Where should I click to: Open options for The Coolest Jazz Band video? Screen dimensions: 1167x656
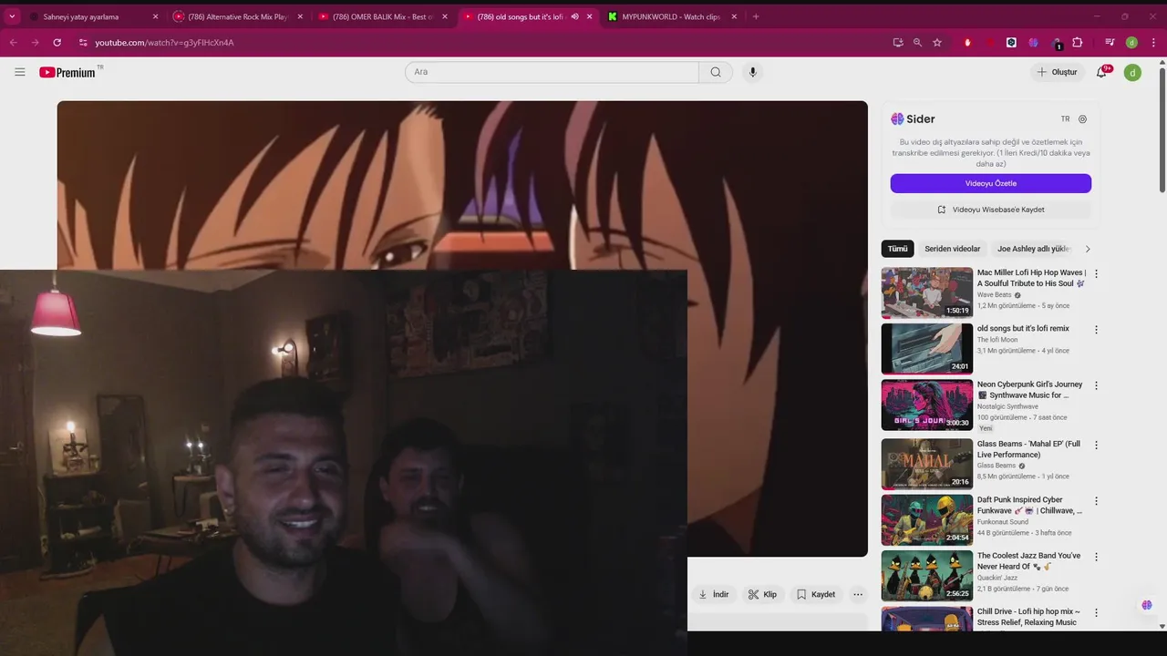click(x=1096, y=557)
